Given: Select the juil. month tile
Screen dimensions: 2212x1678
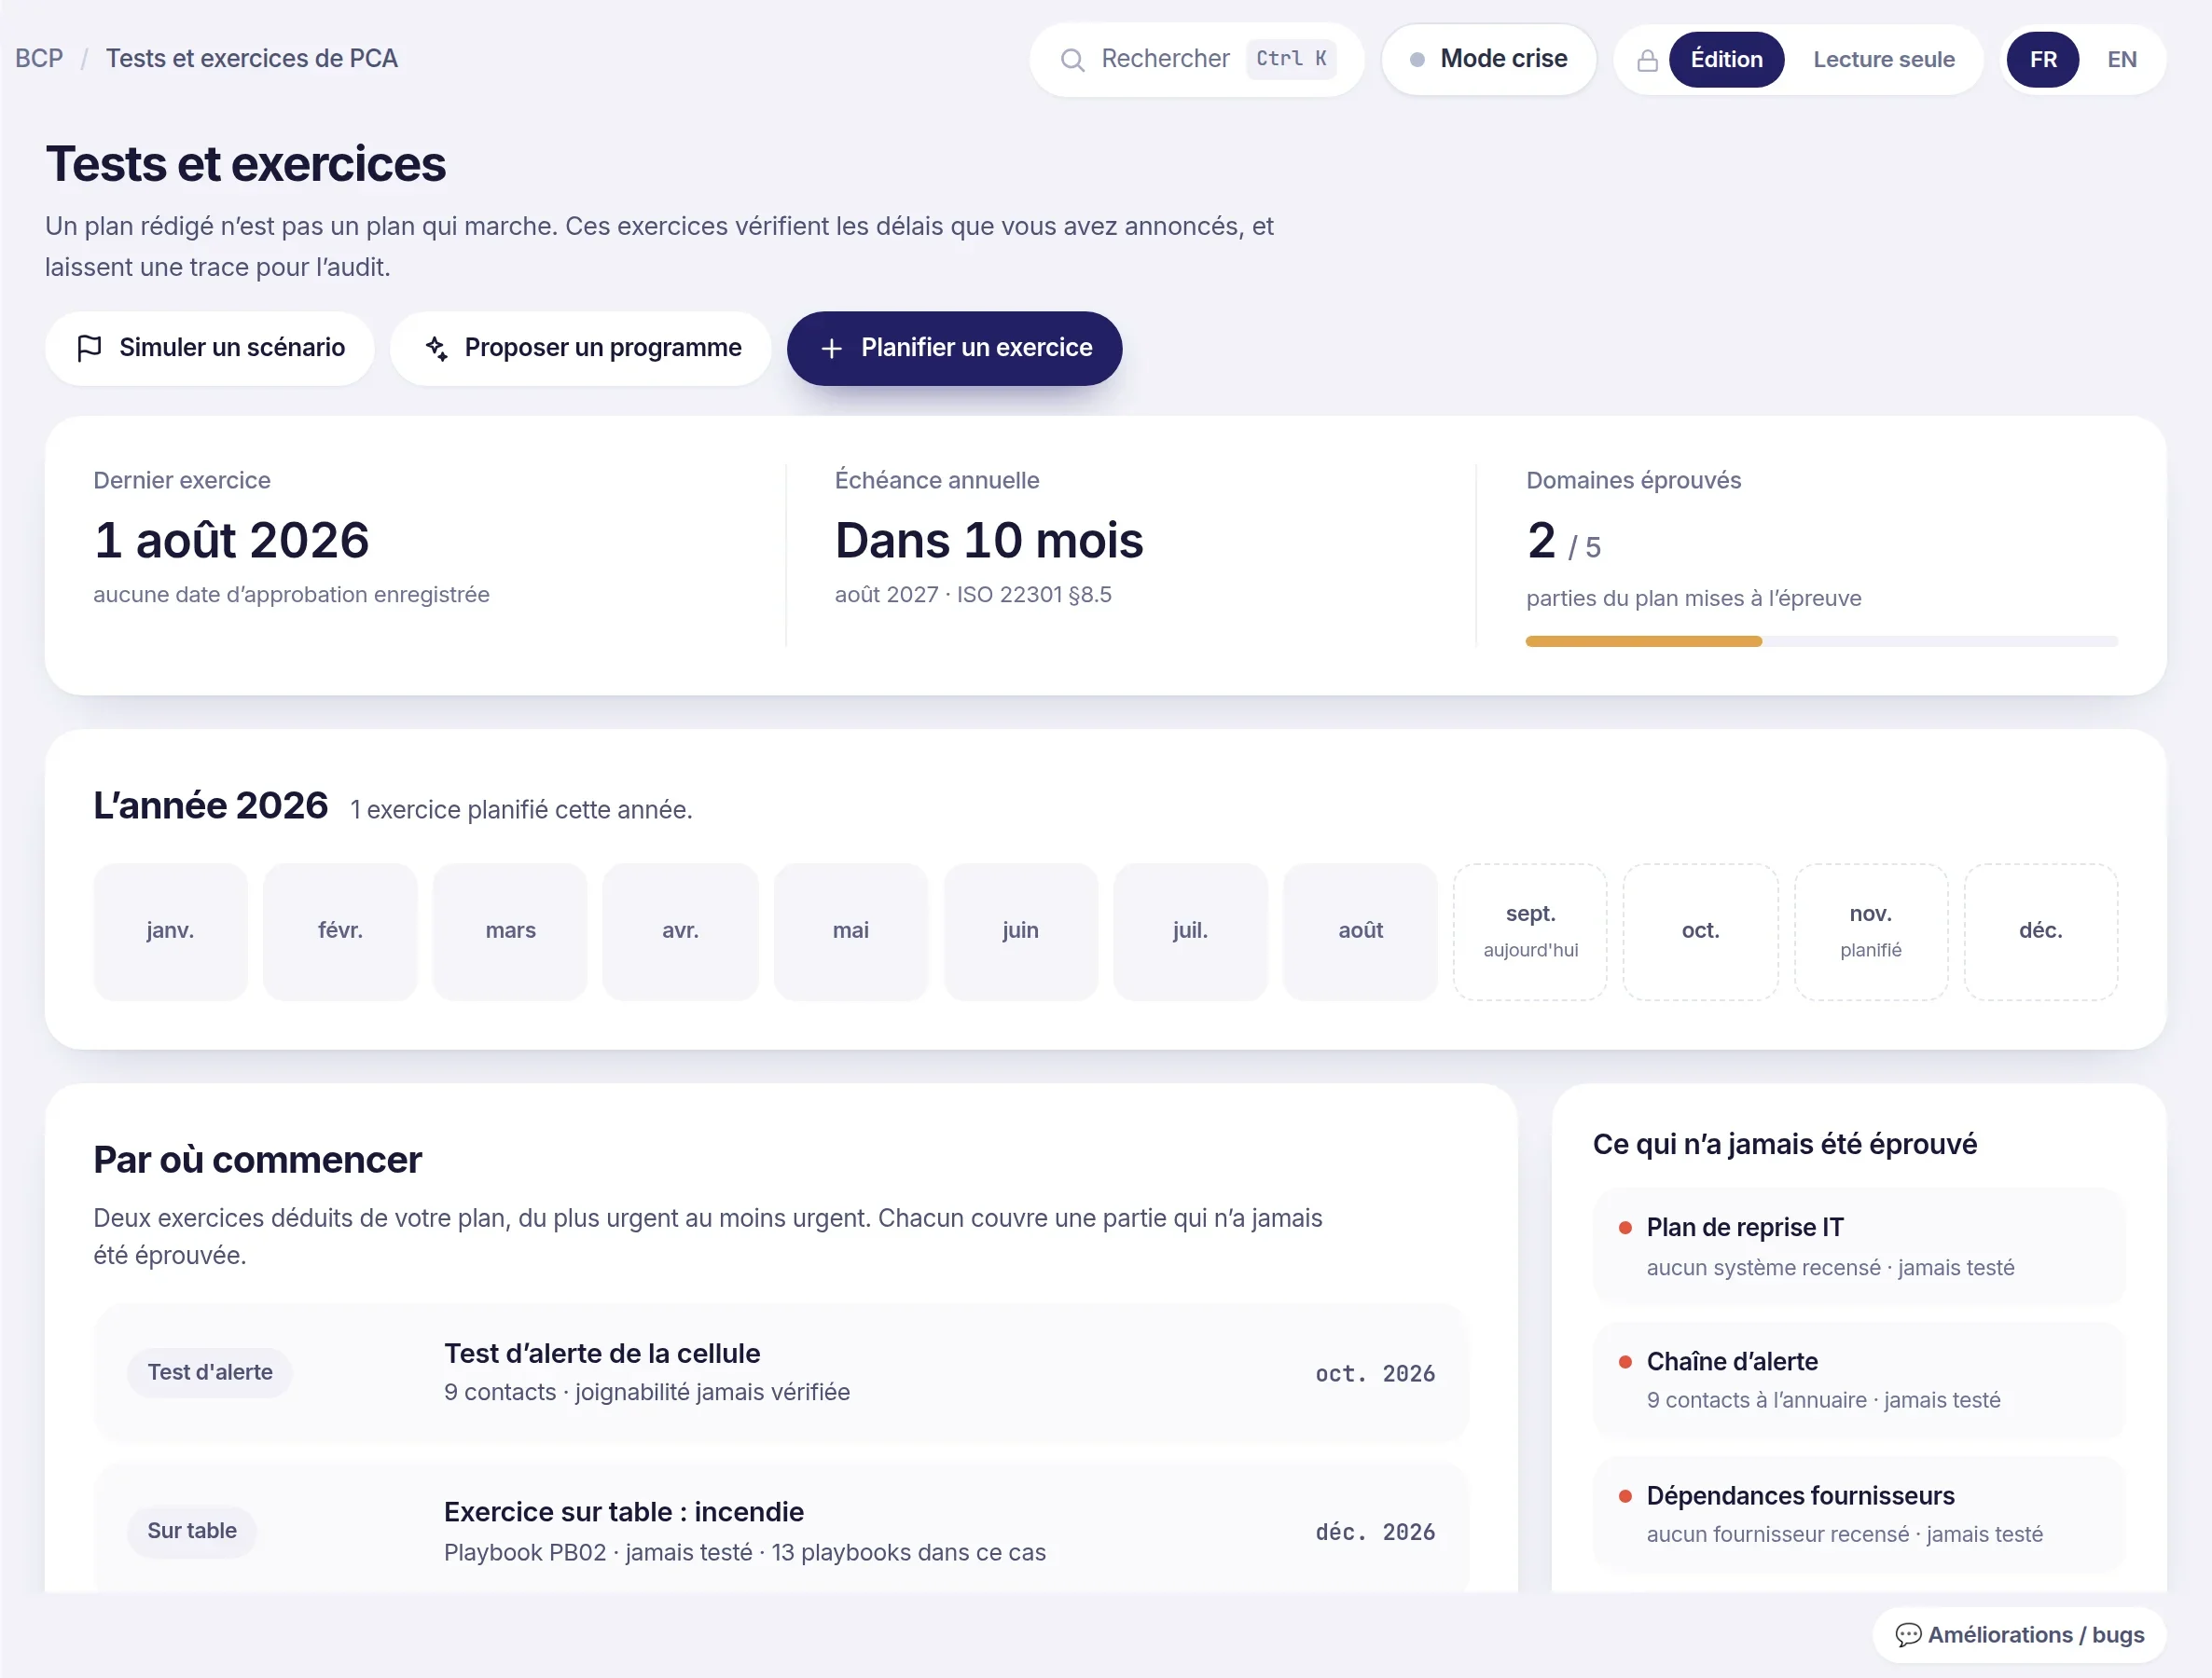Looking at the screenshot, I should (x=1190, y=931).
